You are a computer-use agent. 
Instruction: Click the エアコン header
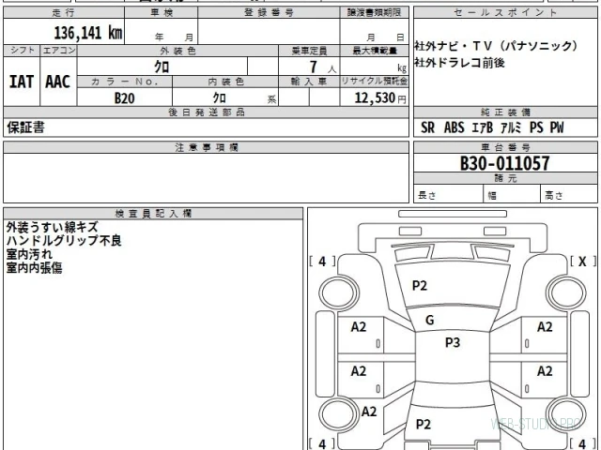point(58,51)
